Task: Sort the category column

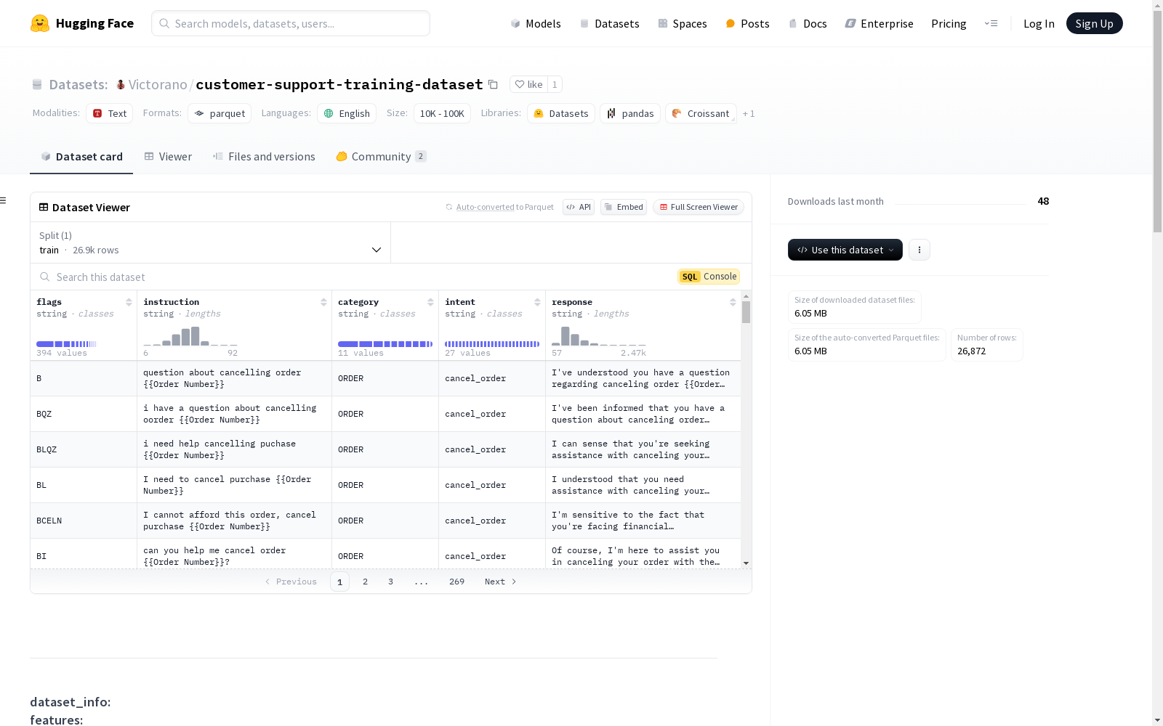Action: coord(430,302)
